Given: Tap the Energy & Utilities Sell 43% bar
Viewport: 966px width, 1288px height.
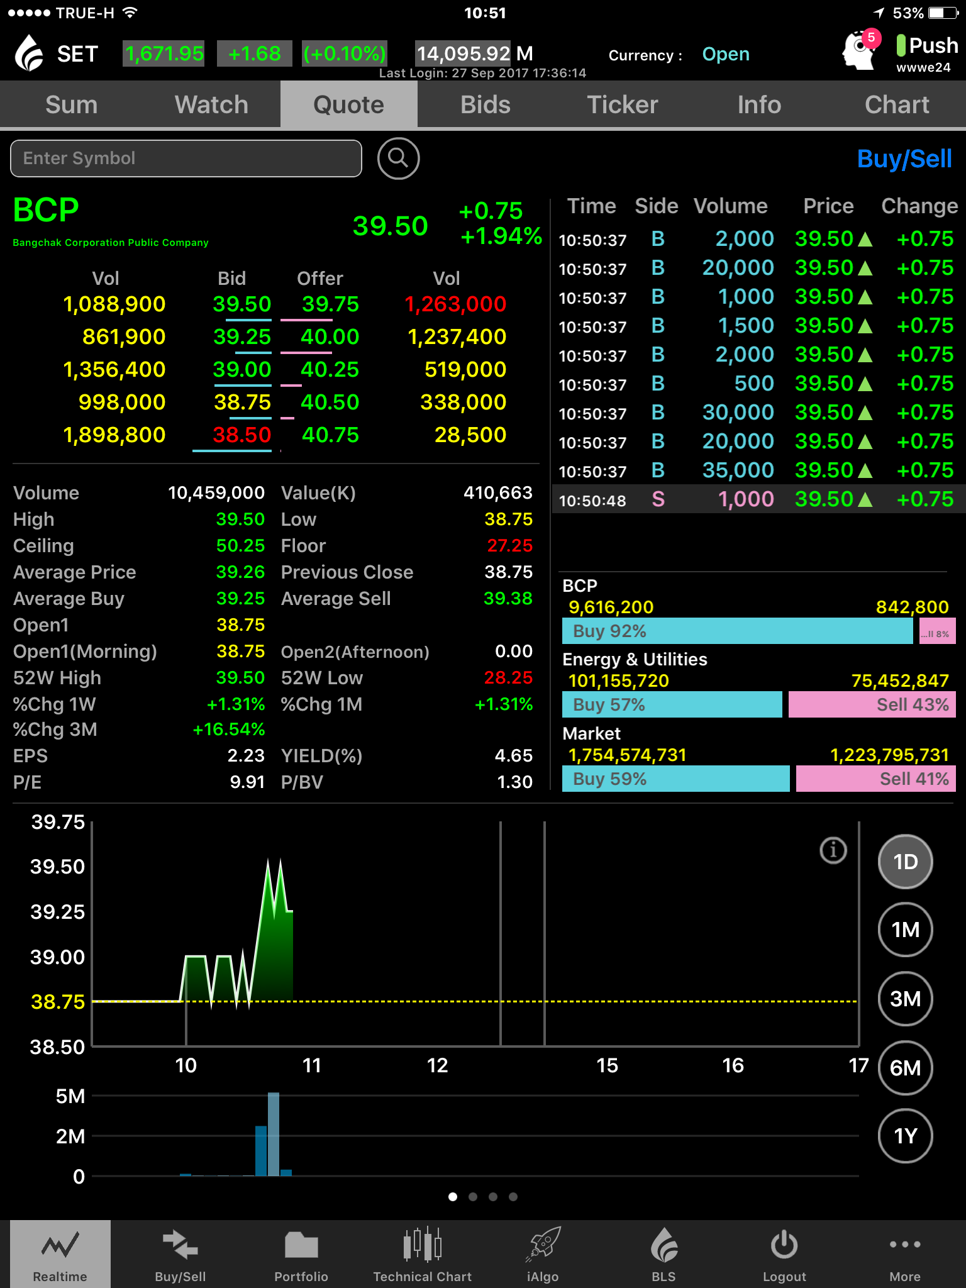Looking at the screenshot, I should (872, 704).
